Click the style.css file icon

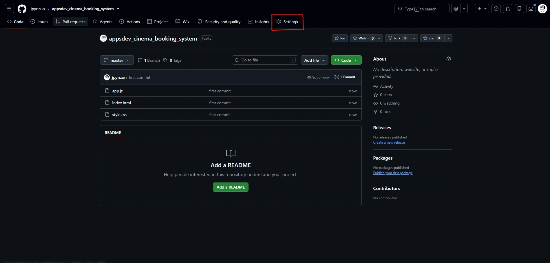coord(107,114)
